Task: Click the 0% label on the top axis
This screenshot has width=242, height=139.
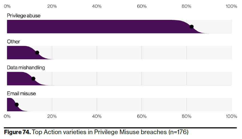Action: 7,6
